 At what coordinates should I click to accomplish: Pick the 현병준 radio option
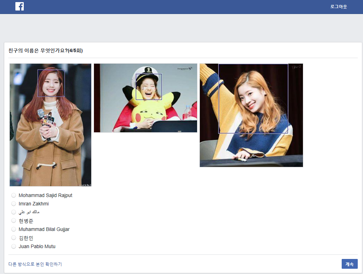(x=14, y=220)
